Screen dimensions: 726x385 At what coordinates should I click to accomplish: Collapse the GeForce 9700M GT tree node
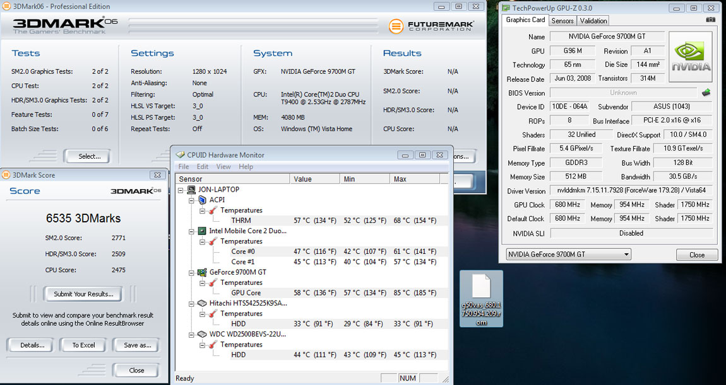tap(191, 273)
